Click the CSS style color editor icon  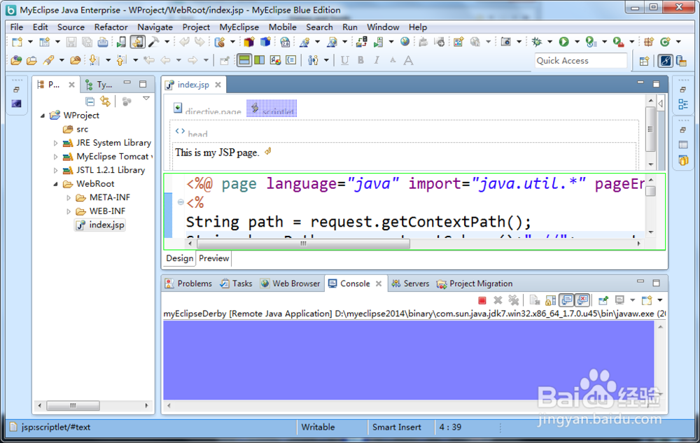(275, 60)
